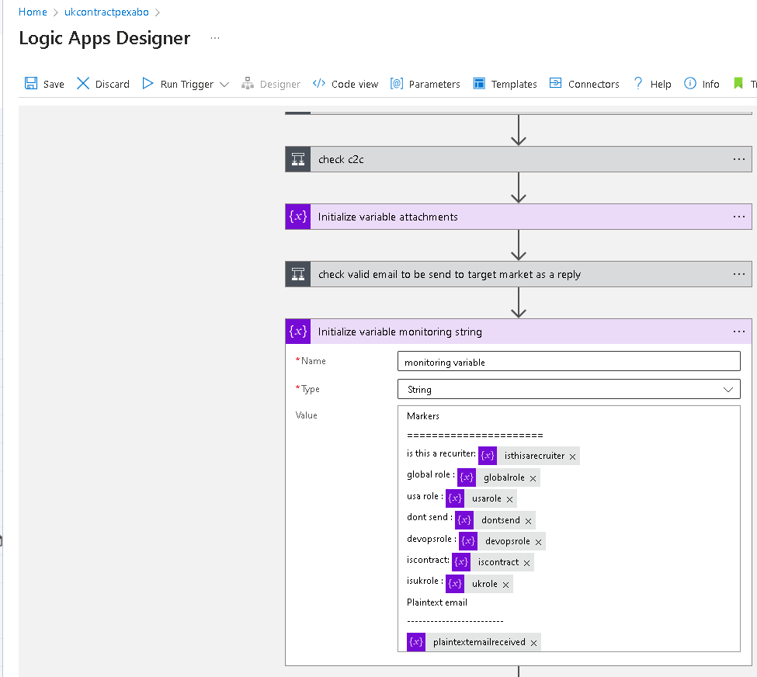This screenshot has width=757, height=677.
Task: Click the Designer hierarchy icon
Action: click(x=248, y=83)
